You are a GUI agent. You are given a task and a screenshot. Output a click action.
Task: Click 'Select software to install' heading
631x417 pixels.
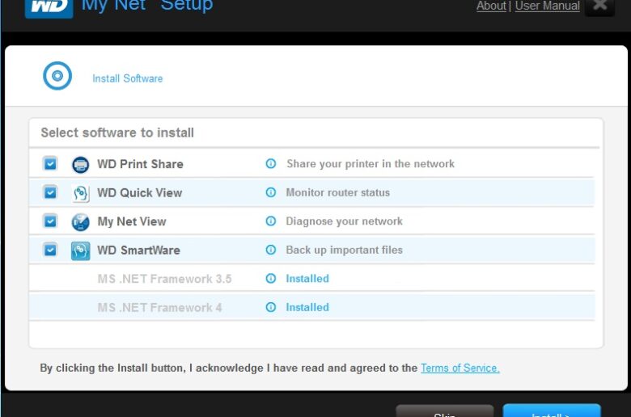(x=117, y=133)
